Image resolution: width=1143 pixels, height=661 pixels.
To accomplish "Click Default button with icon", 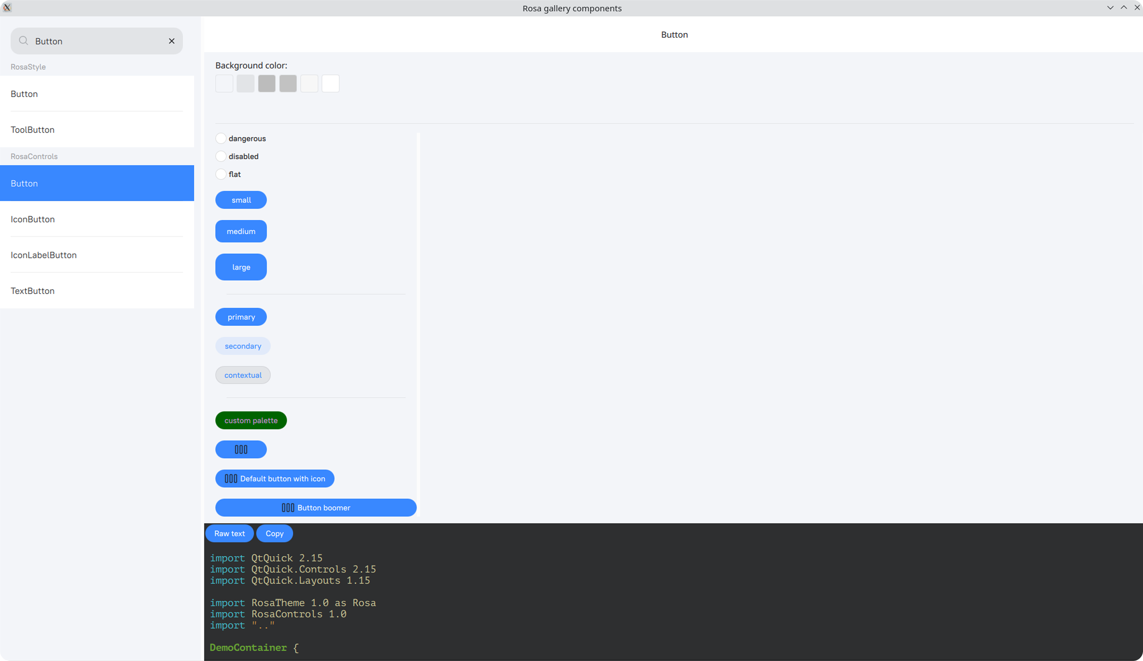I will (275, 478).
